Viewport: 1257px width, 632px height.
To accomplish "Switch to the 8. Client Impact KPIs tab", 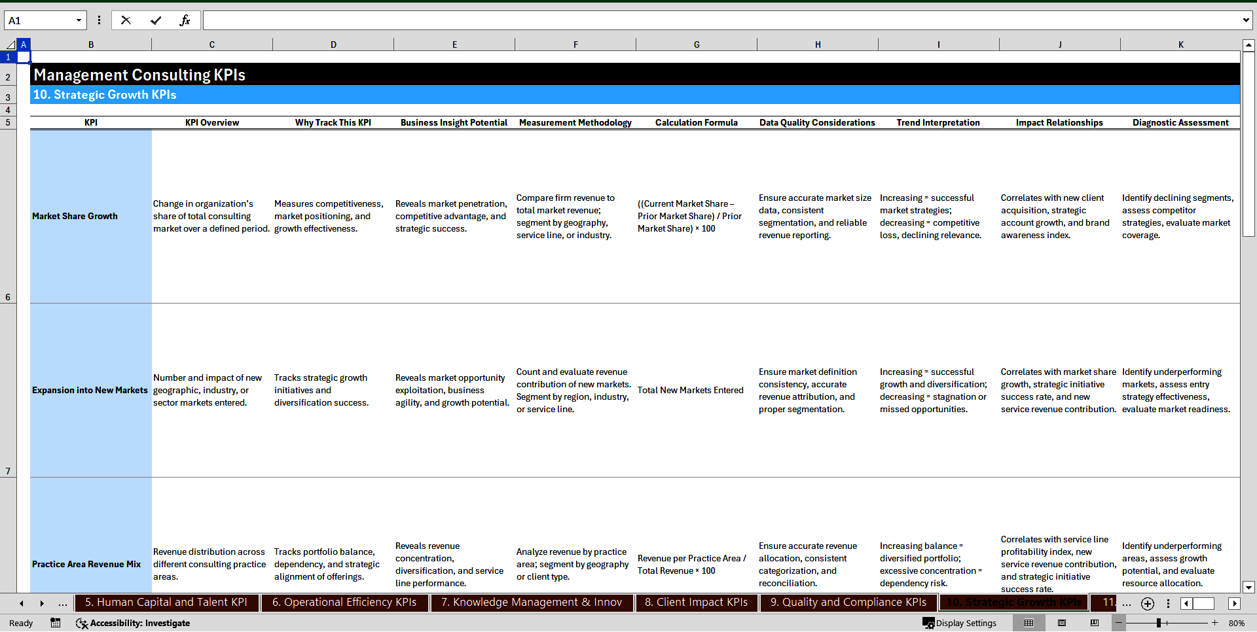I will 697,603.
